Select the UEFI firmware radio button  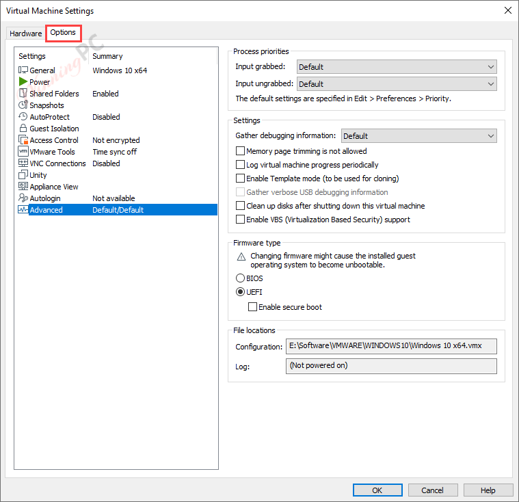coord(240,292)
